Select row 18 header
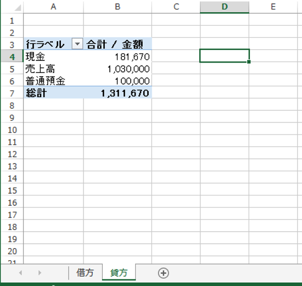302x286 pixels. (x=12, y=226)
